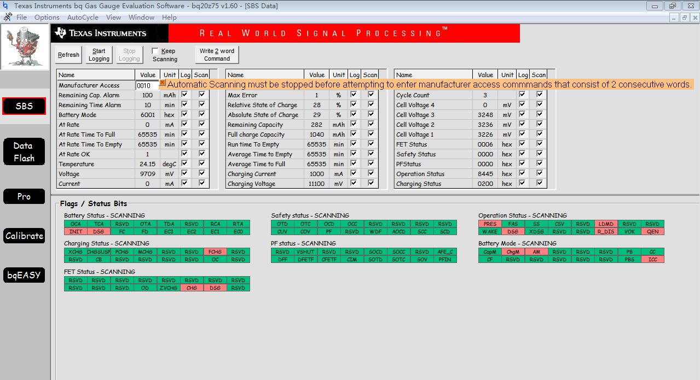Click the Write 2 word Command button
Screen dimensions: 700x380
point(217,55)
